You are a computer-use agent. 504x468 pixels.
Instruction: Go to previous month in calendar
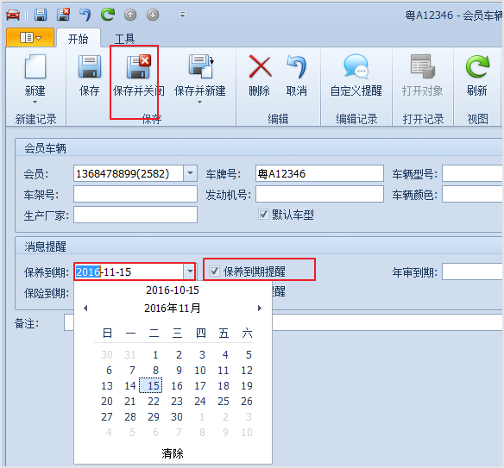(85, 309)
